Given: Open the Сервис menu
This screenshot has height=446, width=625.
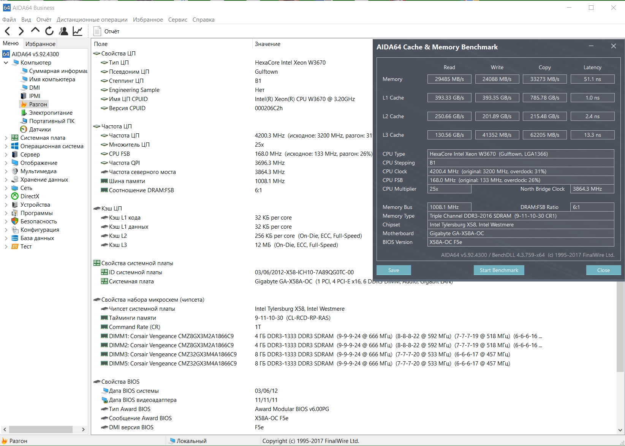Looking at the screenshot, I should 178,20.
